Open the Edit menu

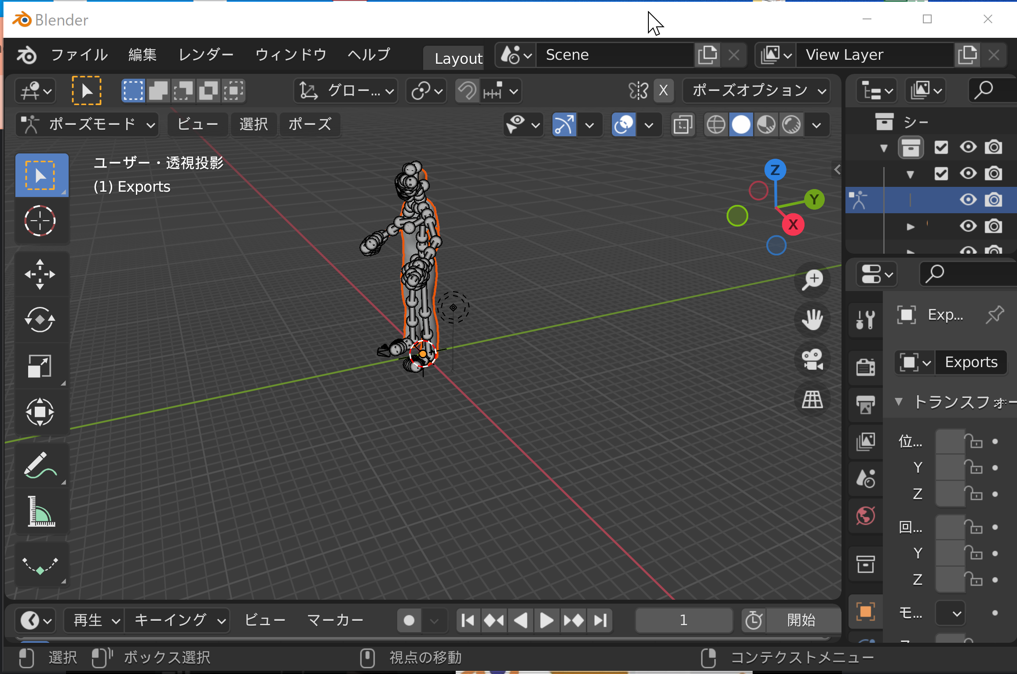[x=143, y=55]
